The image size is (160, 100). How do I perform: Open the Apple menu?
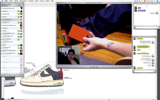click(2, 1)
